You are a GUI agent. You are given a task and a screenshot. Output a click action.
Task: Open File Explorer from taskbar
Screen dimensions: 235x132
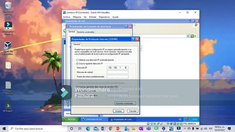click(133, 129)
